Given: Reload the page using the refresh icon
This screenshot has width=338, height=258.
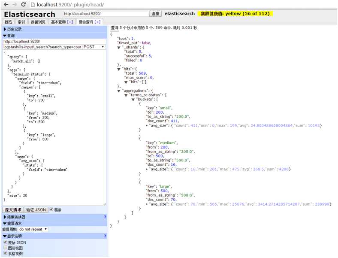Looking at the screenshot, I should [x=24, y=4].
